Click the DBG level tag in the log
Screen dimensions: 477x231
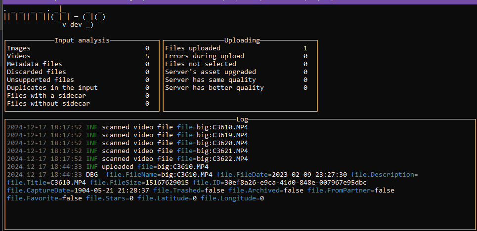click(x=92, y=175)
